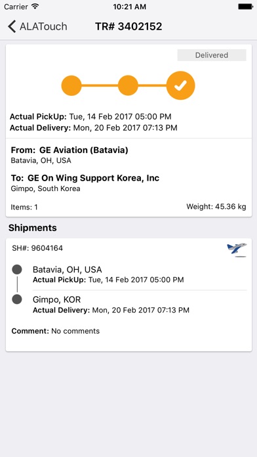Select the first orange progress step circle
Screen dimensions: 257x457
pyautogui.click(x=71, y=85)
